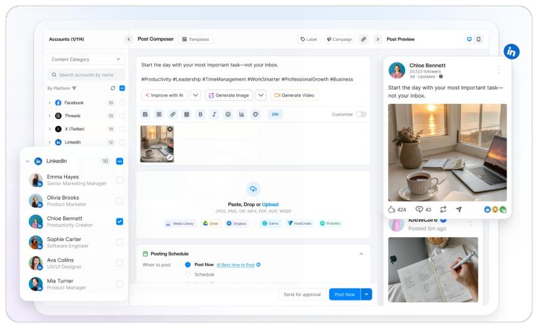This screenshot has width=538, height=328.
Task: Click the calendar notes icon in composer toolbar
Action: (187, 115)
